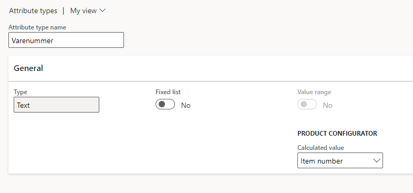This screenshot has width=413, height=193.
Task: Open the My view selector
Action: (88, 11)
